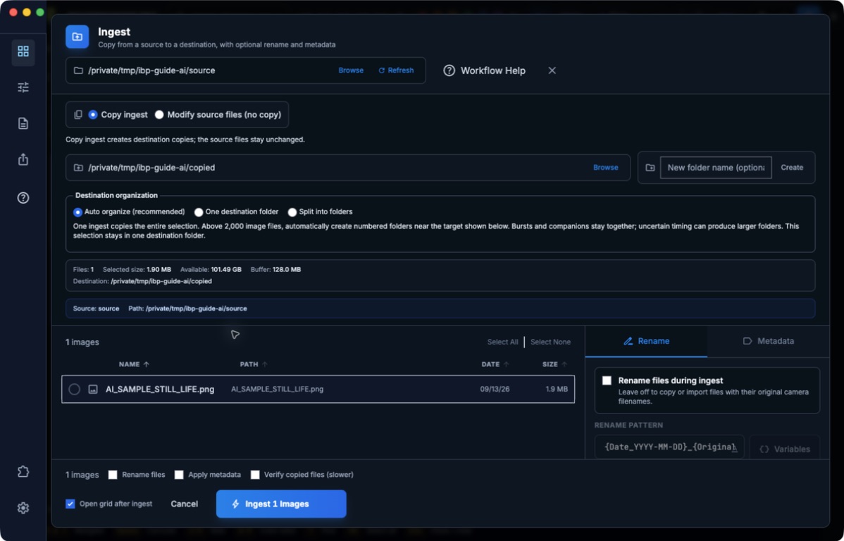Sort file list by NAME column arrow
The width and height of the screenshot is (844, 541).
pyautogui.click(x=147, y=364)
